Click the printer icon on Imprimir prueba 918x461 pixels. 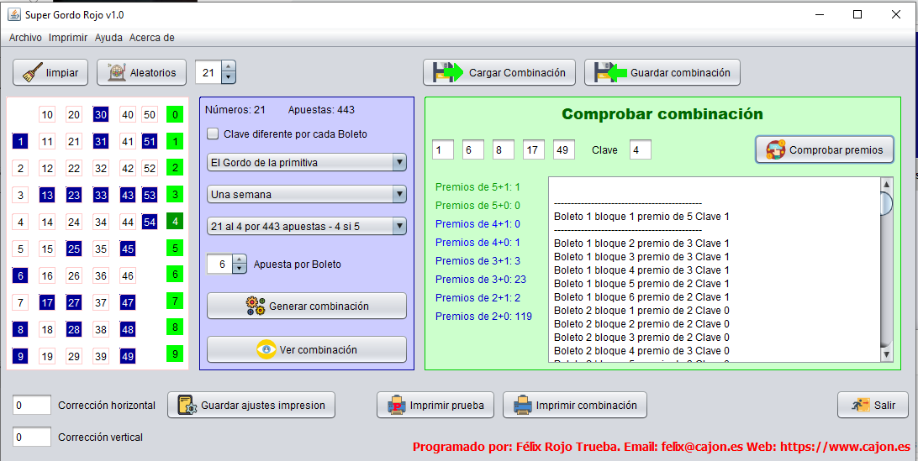(398, 405)
